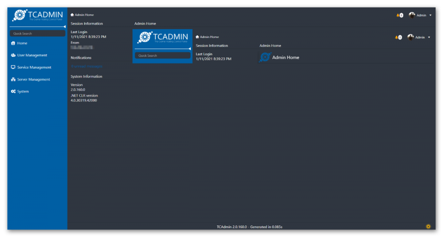Click the Admin avatar picture in topmost header
This screenshot has height=237, width=443.
tap(412, 15)
